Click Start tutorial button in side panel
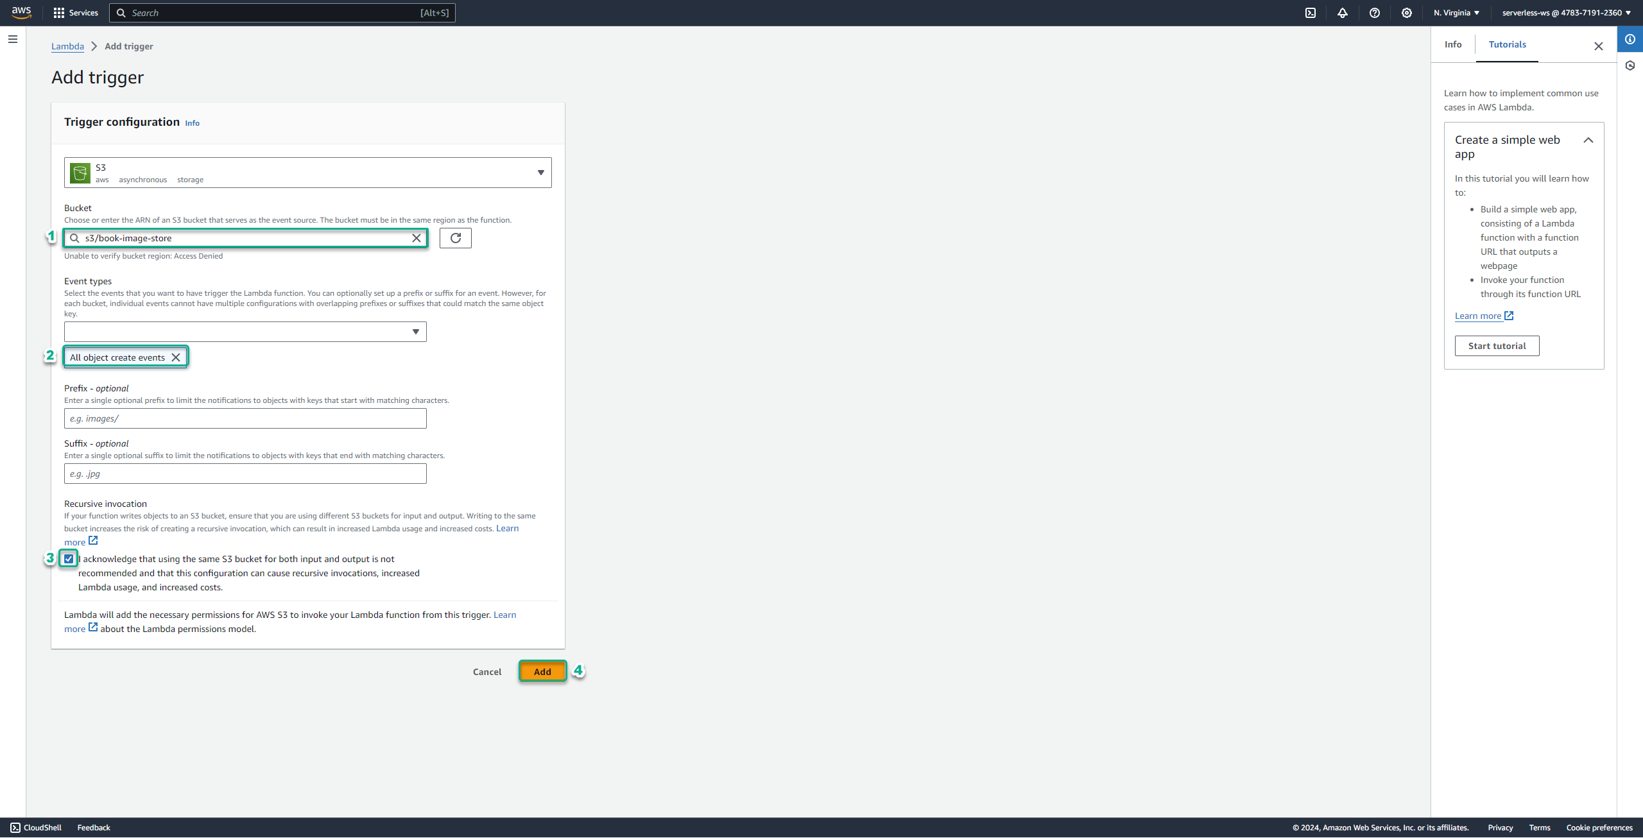 1497,345
